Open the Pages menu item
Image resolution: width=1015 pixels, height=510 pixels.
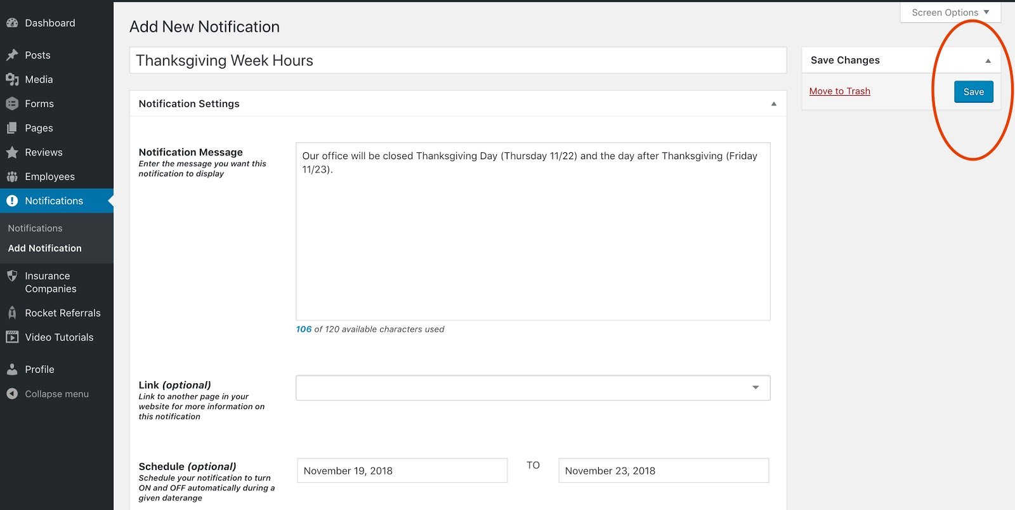pyautogui.click(x=39, y=128)
